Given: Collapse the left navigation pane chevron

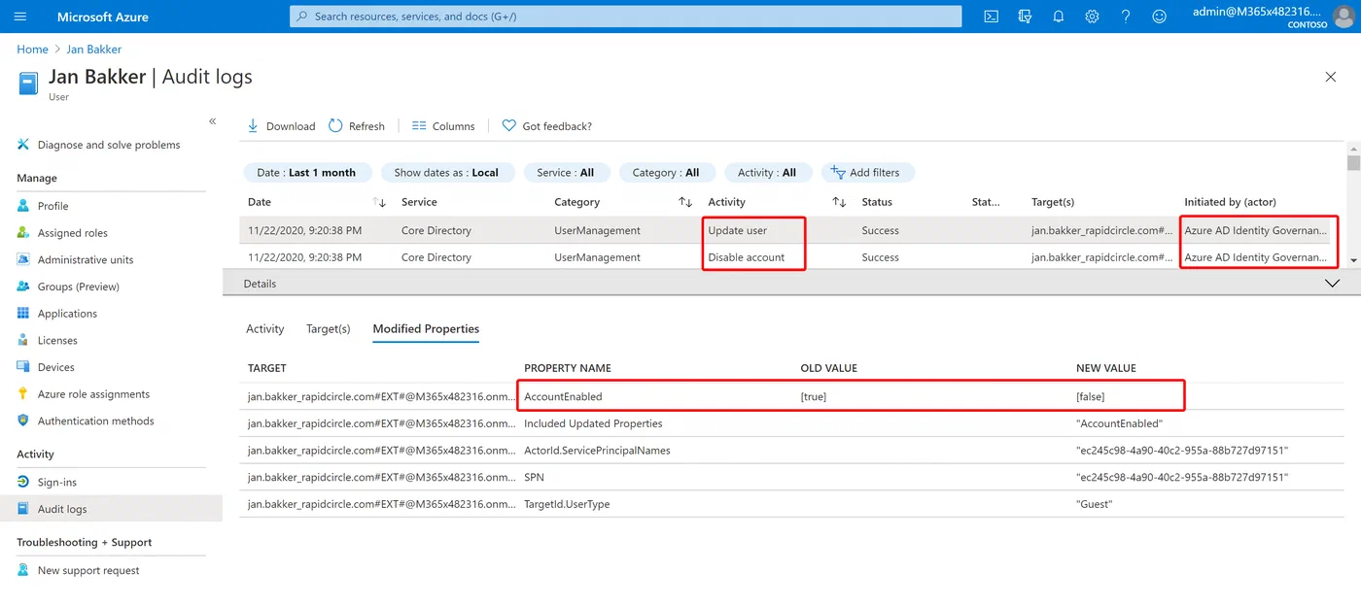Looking at the screenshot, I should [213, 121].
